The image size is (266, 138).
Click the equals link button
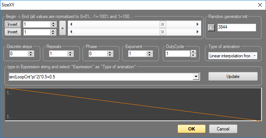tap(63, 28)
